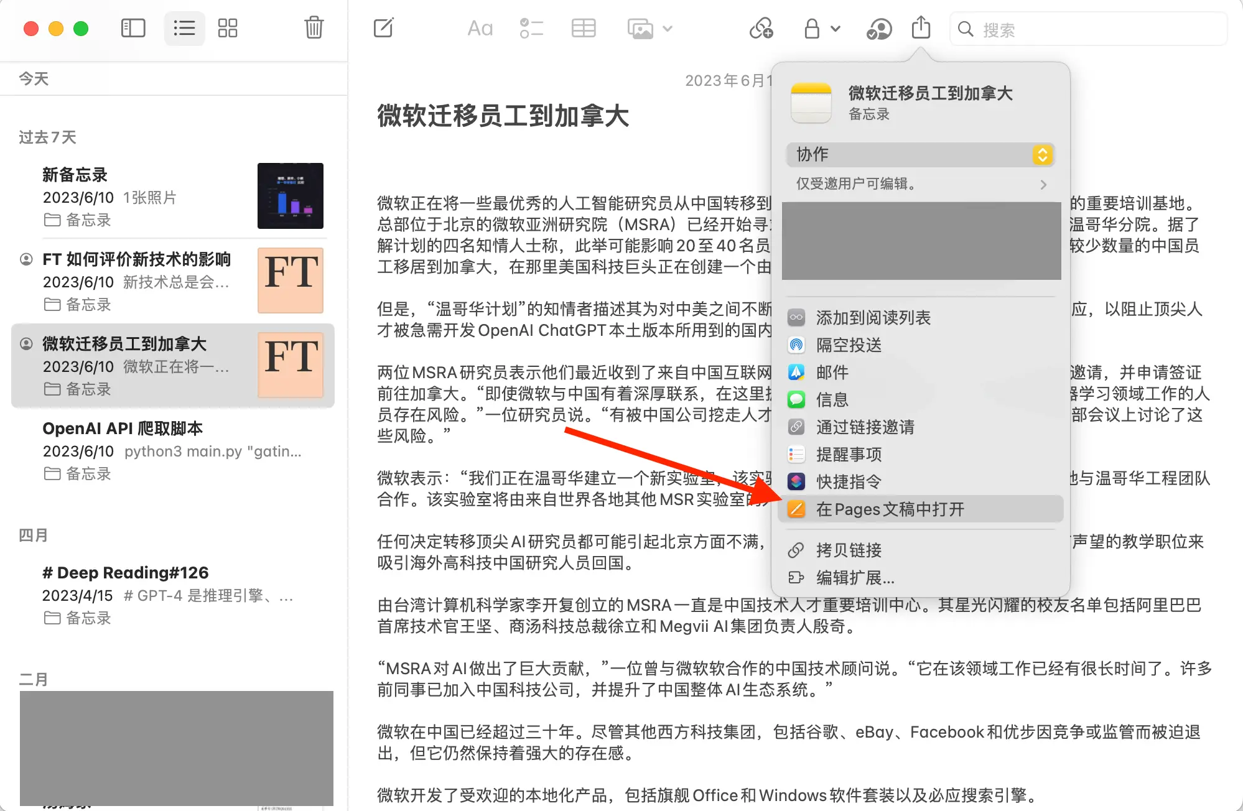
Task: Insert a checklist
Action: point(531,29)
